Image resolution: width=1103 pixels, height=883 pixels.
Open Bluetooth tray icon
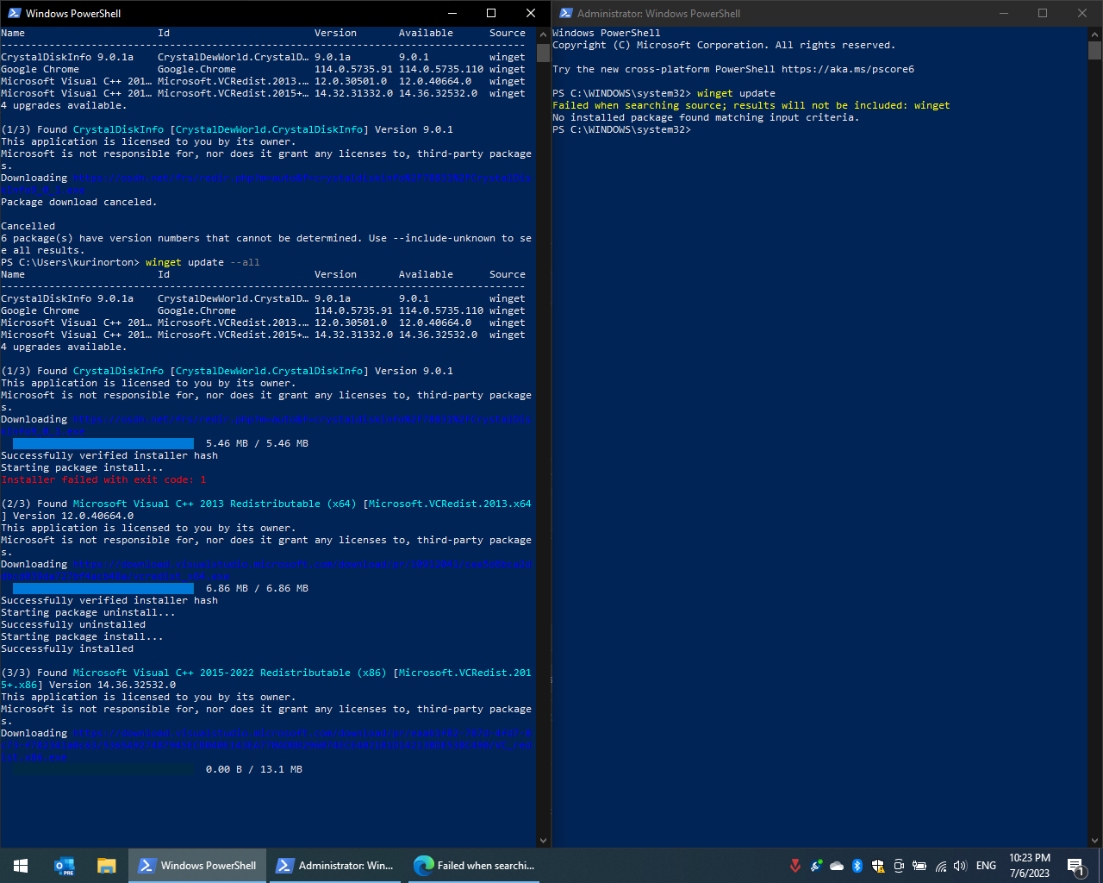857,866
